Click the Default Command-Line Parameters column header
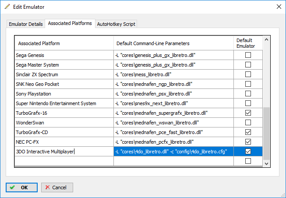This screenshot has width=286, height=198. click(x=173, y=43)
